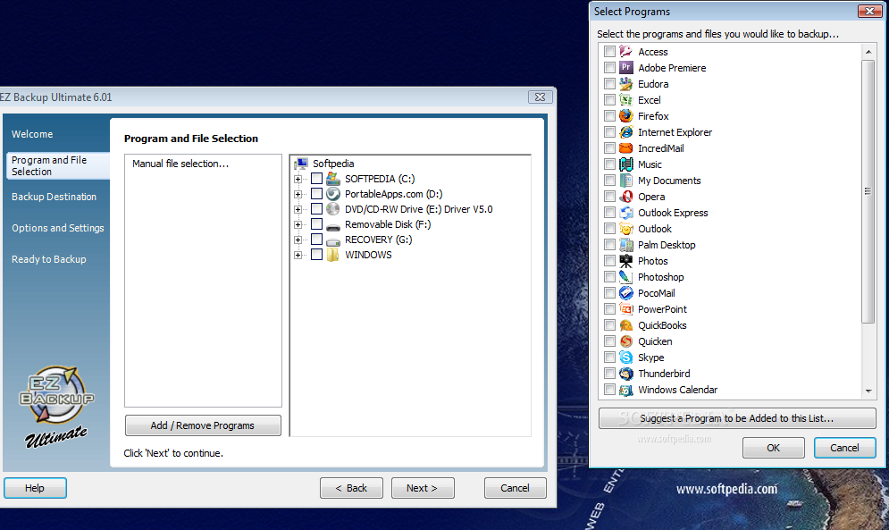Click the Back button
Viewport: 889px width, 530px height.
tap(351, 488)
